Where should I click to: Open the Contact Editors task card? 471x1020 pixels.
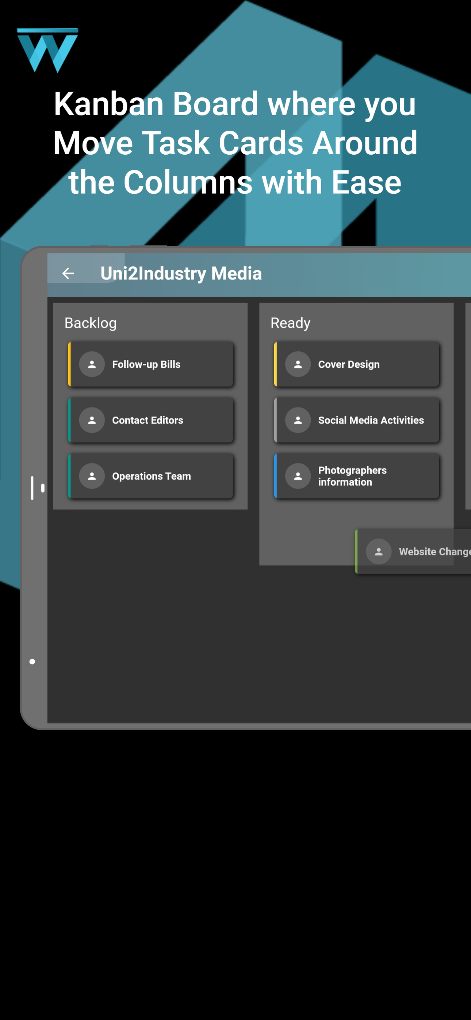coord(150,420)
